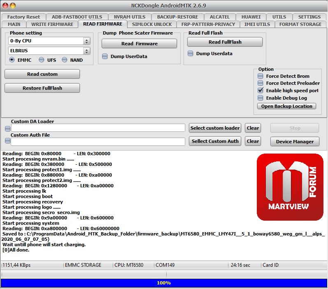This screenshot has height=289, width=328.
Task: Go to the FRP-PATTERN-PRIVACY tab
Action: (x=208, y=24)
